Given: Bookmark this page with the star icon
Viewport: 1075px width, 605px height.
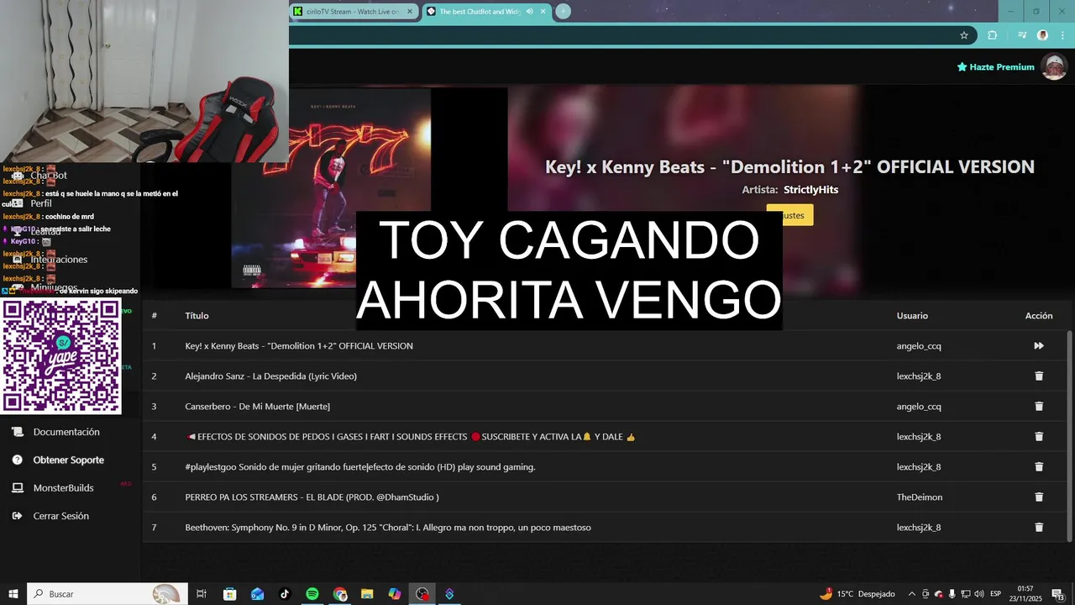Looking at the screenshot, I should coord(964,35).
